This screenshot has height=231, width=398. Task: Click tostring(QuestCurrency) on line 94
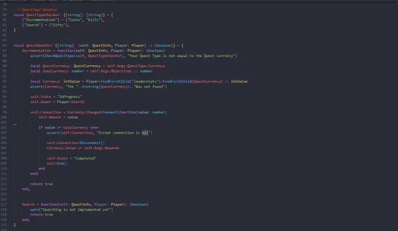104,87
